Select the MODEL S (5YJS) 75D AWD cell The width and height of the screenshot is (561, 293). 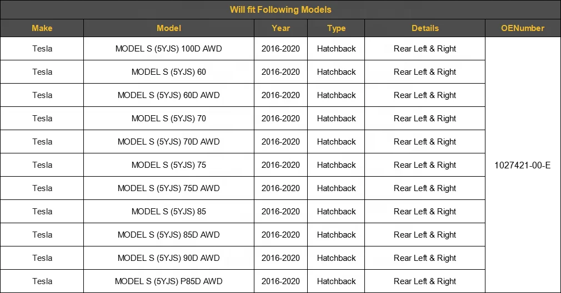(169, 188)
